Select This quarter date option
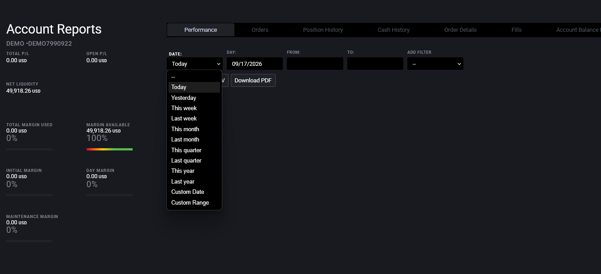Screen dimensions: 601x274 [x=194, y=150]
